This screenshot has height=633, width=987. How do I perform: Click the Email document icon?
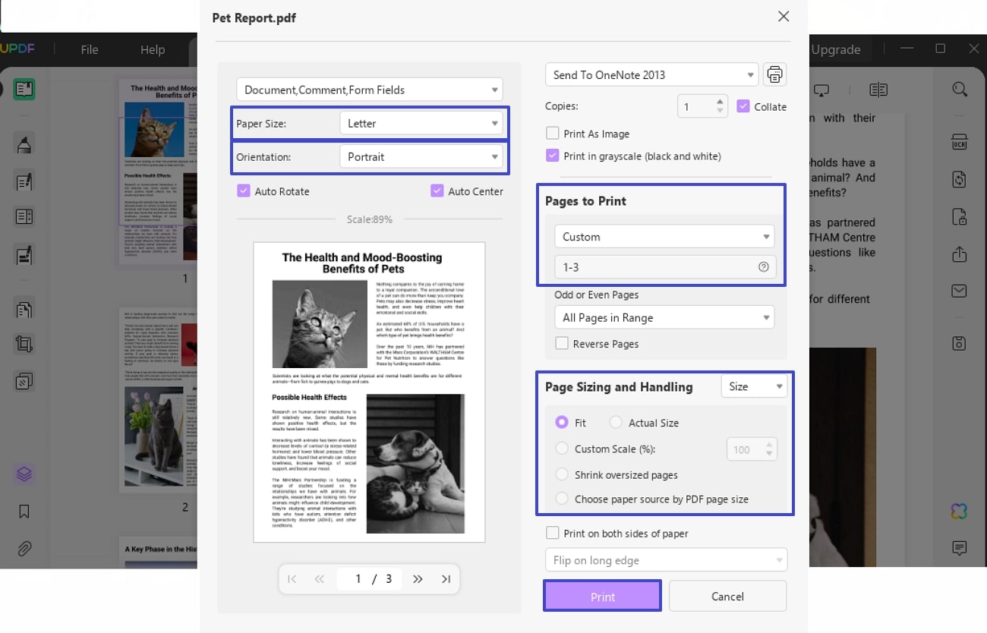coord(958,291)
